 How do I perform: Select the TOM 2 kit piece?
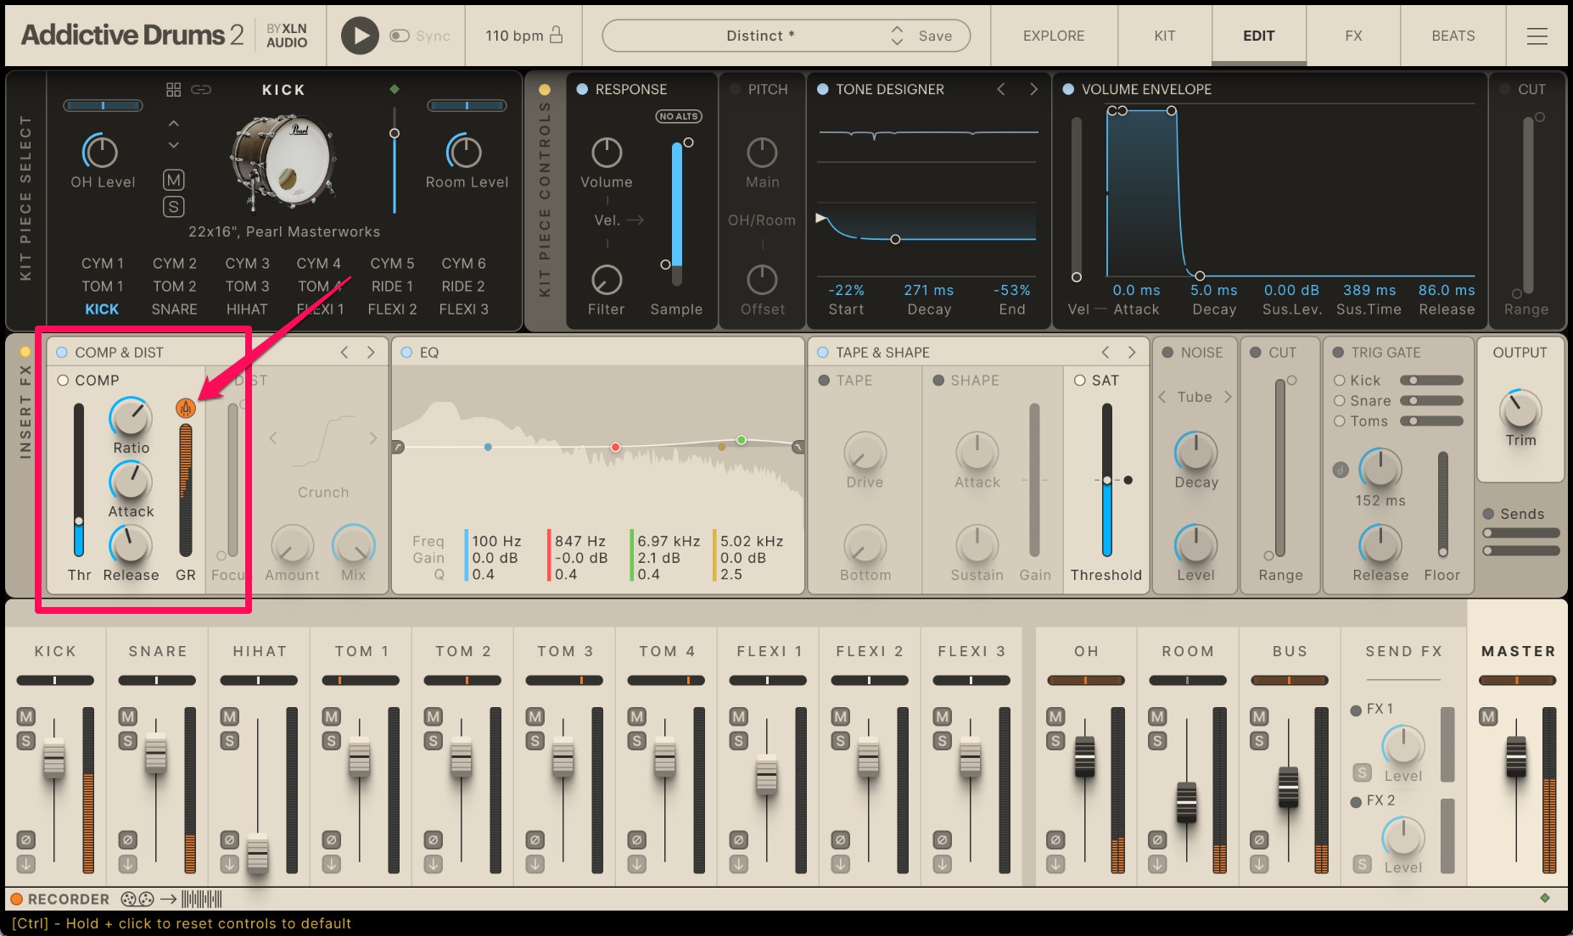click(175, 287)
